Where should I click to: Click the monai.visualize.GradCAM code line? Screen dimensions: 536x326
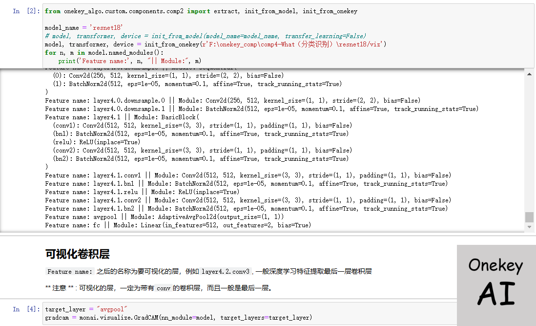(x=178, y=318)
